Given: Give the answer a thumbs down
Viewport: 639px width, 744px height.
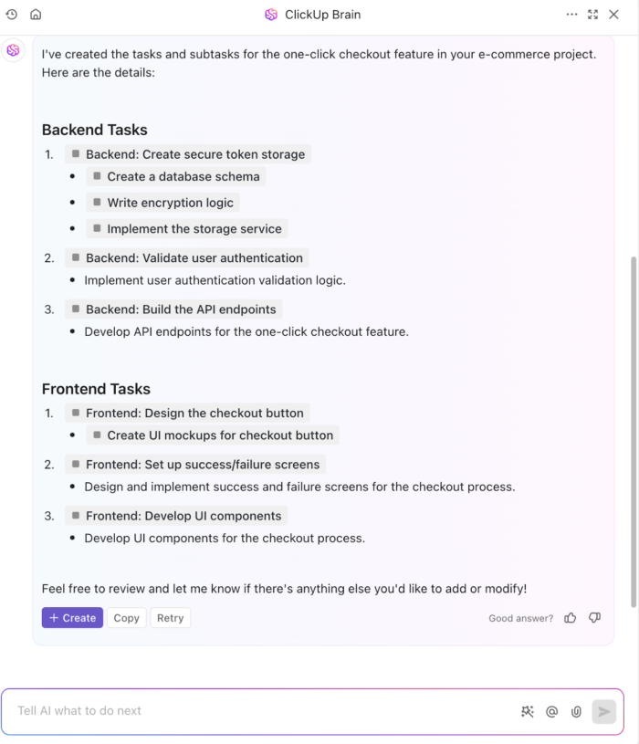Looking at the screenshot, I should (594, 618).
